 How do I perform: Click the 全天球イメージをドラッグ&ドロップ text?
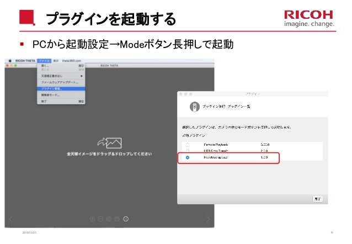109,154
